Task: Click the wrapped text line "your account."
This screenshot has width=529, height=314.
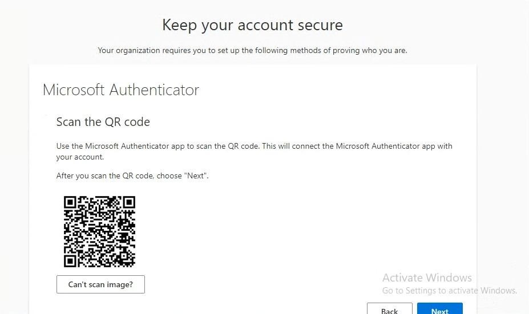Action: tap(80, 157)
